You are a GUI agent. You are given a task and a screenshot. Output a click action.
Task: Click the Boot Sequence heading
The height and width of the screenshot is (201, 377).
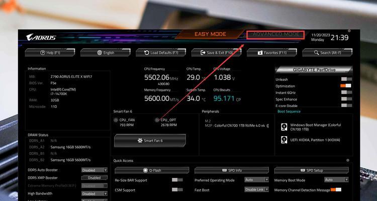click(x=289, y=112)
